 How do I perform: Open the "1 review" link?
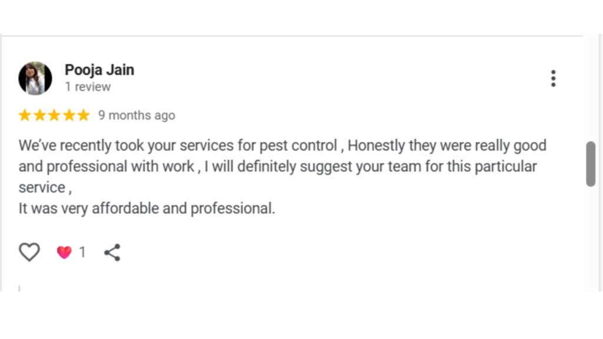point(88,87)
